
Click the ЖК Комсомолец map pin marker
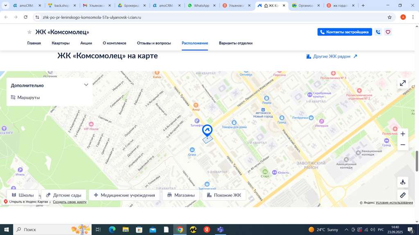point(207,131)
